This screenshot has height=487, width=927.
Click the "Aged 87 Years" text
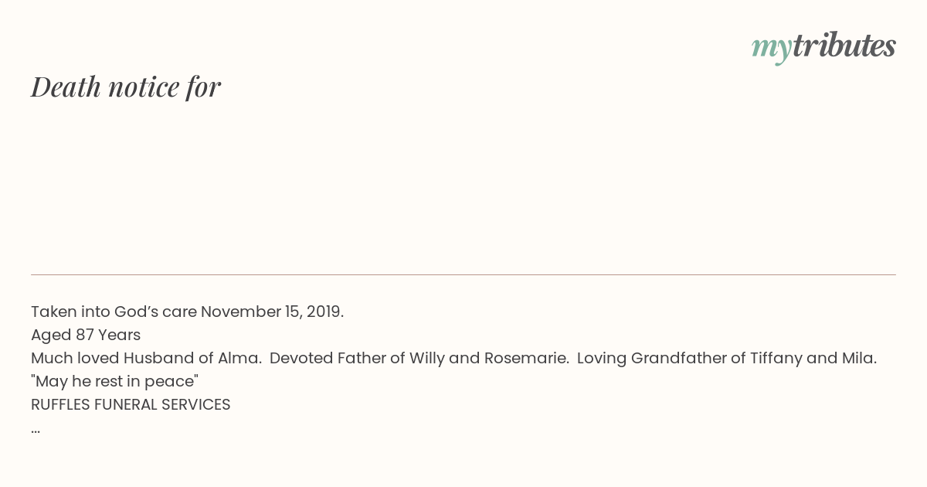click(86, 335)
